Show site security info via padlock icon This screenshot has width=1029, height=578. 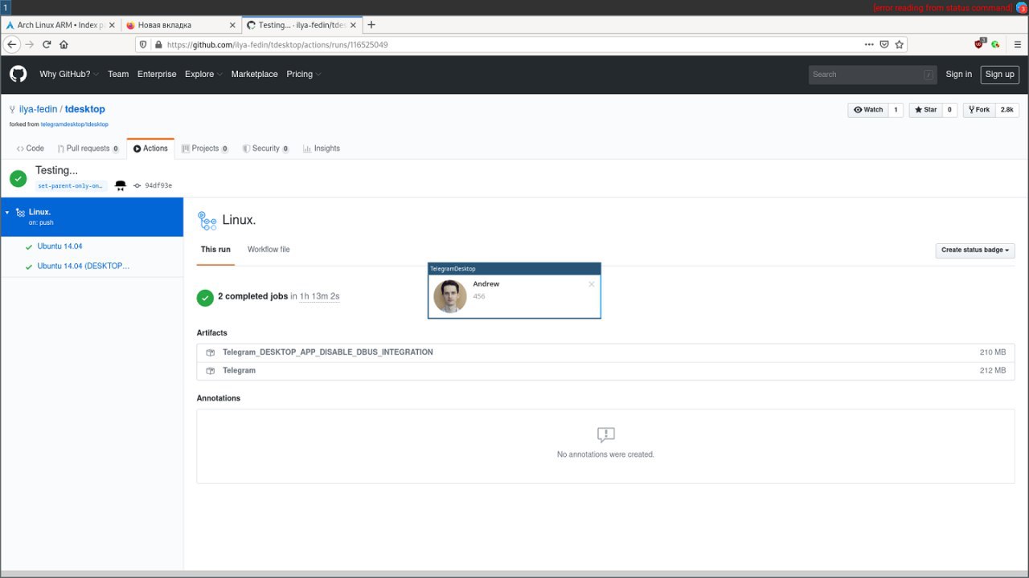coord(158,44)
